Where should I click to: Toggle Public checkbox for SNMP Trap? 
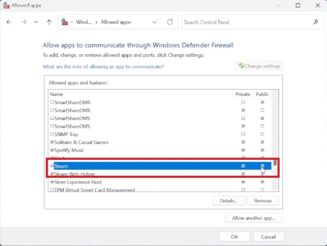[262, 134]
